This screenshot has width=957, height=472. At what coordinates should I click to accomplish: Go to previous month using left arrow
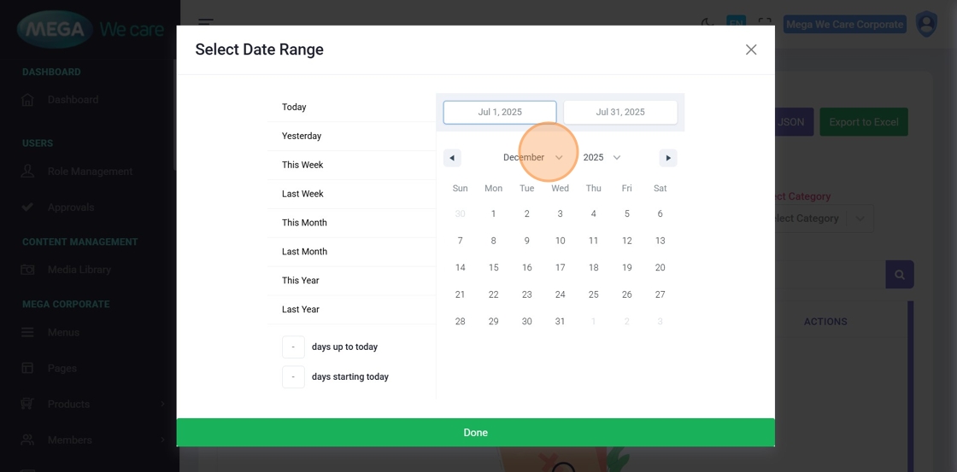coord(452,158)
